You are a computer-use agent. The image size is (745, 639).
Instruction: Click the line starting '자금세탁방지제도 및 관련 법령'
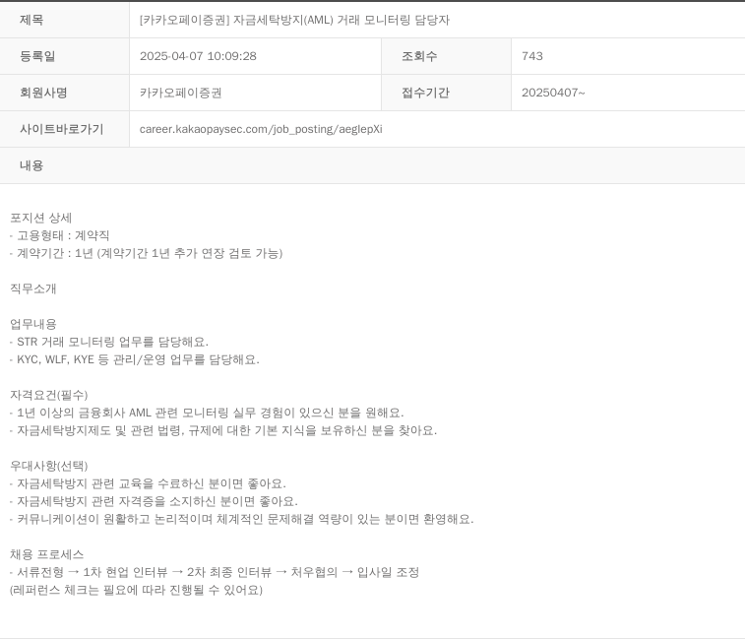point(223,430)
